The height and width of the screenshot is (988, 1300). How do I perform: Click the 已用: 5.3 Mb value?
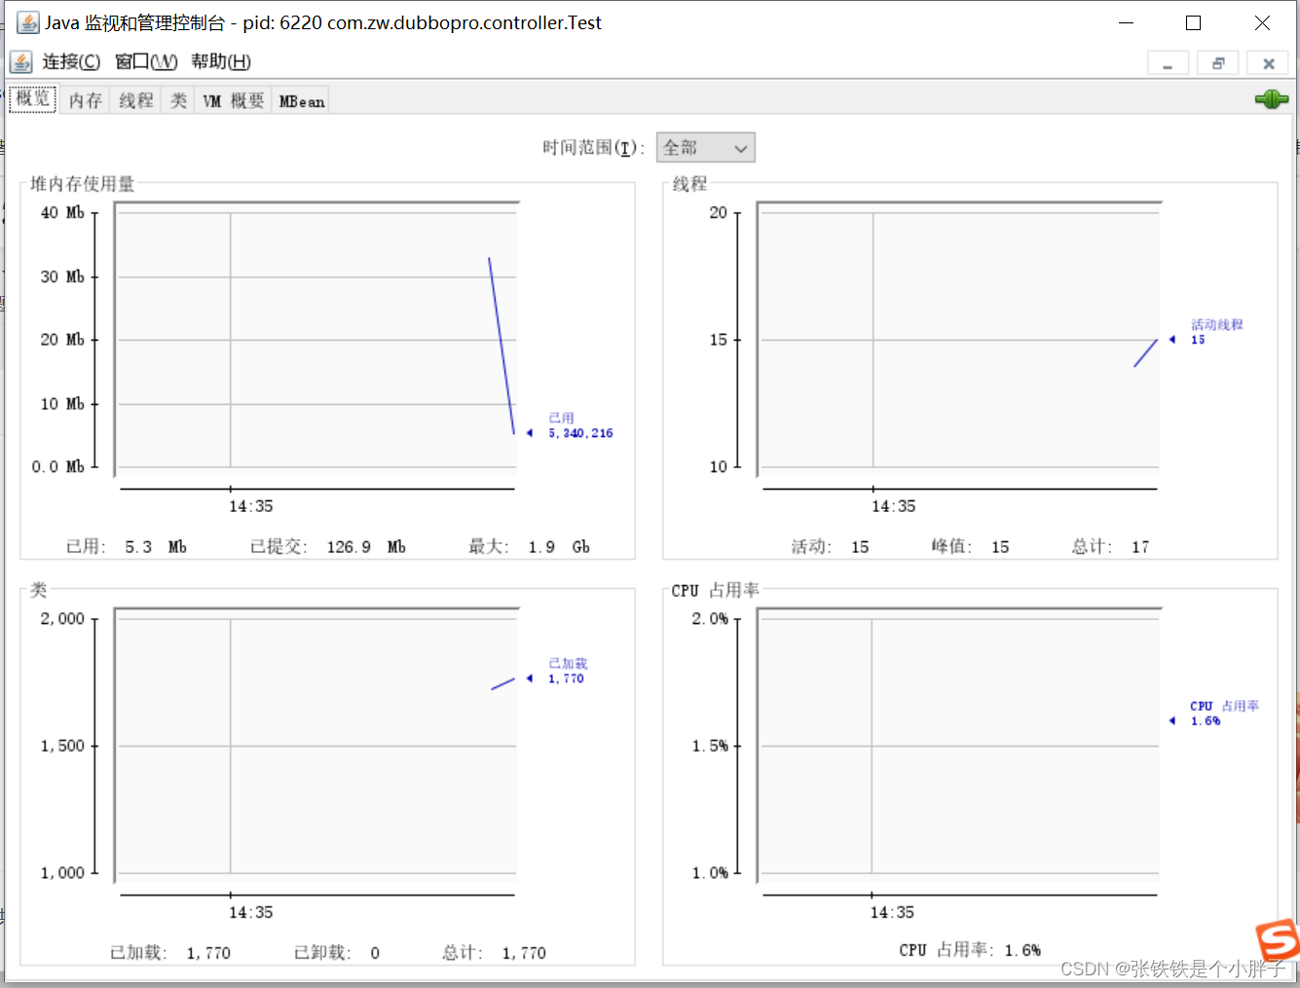[127, 547]
